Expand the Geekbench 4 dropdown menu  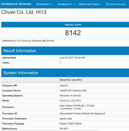point(44,4)
